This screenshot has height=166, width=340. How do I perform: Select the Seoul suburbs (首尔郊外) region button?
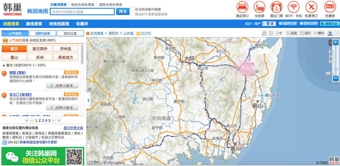click(40, 49)
